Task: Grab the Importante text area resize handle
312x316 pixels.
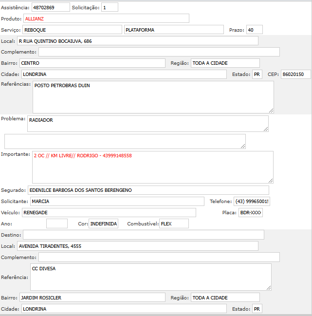Action: pos(271,180)
